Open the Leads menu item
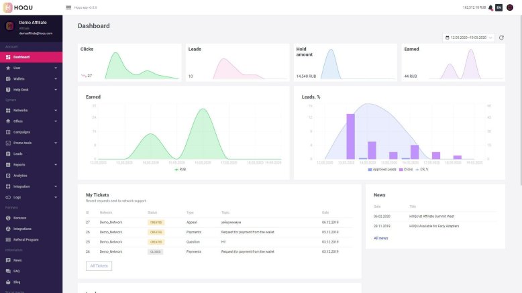The height and width of the screenshot is (293, 522). tap(31, 154)
